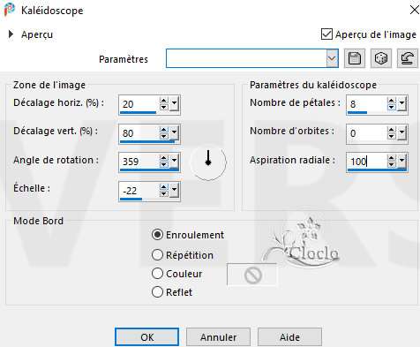
Task: Open the Paramètres presets dropdown
Action: tap(332, 58)
